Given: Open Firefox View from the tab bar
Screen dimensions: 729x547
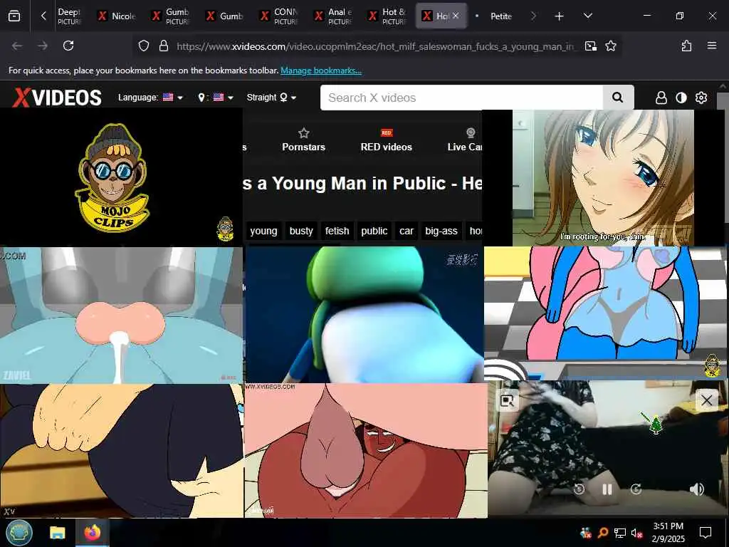Looking at the screenshot, I should point(14,16).
